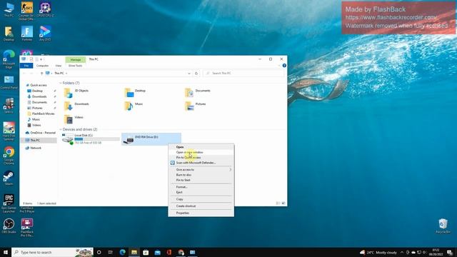Click the details view button in status bar
Screen dimensions: 457x257
278,203
